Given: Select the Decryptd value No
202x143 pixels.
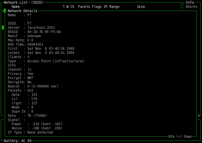Looking at the screenshot, I should click(29, 82).
